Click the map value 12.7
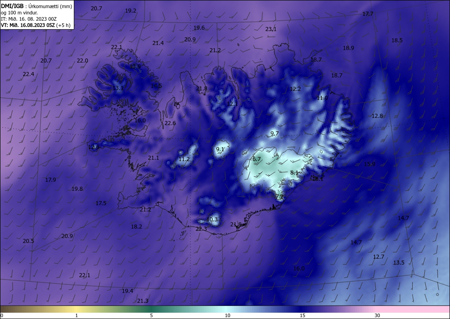The width and height of the screenshot is (450, 319). [378, 257]
